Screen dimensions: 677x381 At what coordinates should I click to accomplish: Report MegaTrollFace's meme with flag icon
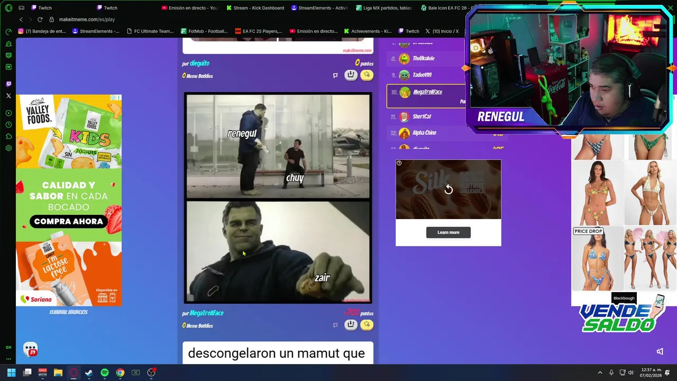335,325
